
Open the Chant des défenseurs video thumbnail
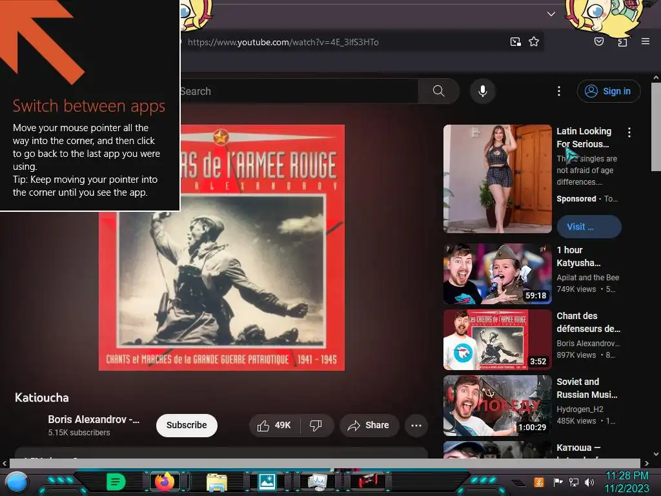tap(498, 340)
